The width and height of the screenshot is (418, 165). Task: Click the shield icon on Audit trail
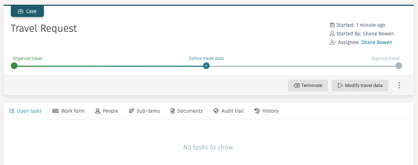(216, 111)
